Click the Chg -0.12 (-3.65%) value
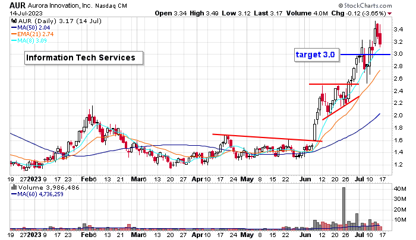This screenshot has height=240, width=416. [358, 13]
